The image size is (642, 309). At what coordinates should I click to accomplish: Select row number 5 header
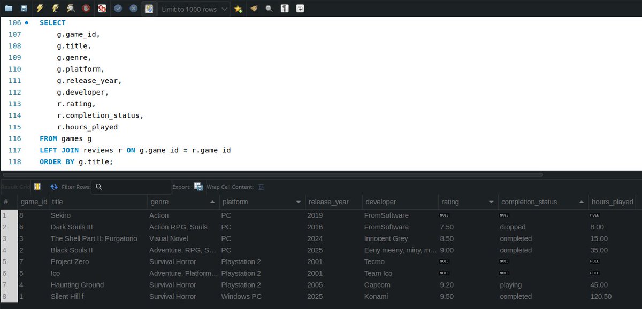coord(9,262)
